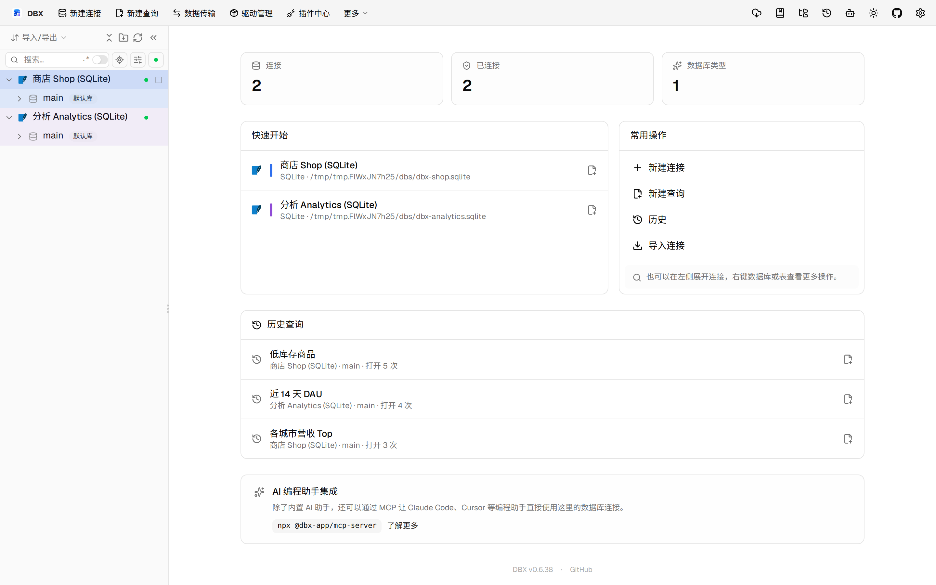Image resolution: width=936 pixels, height=585 pixels.
Task: Collapse the 商店 Shop connection node
Action: pos(9,80)
